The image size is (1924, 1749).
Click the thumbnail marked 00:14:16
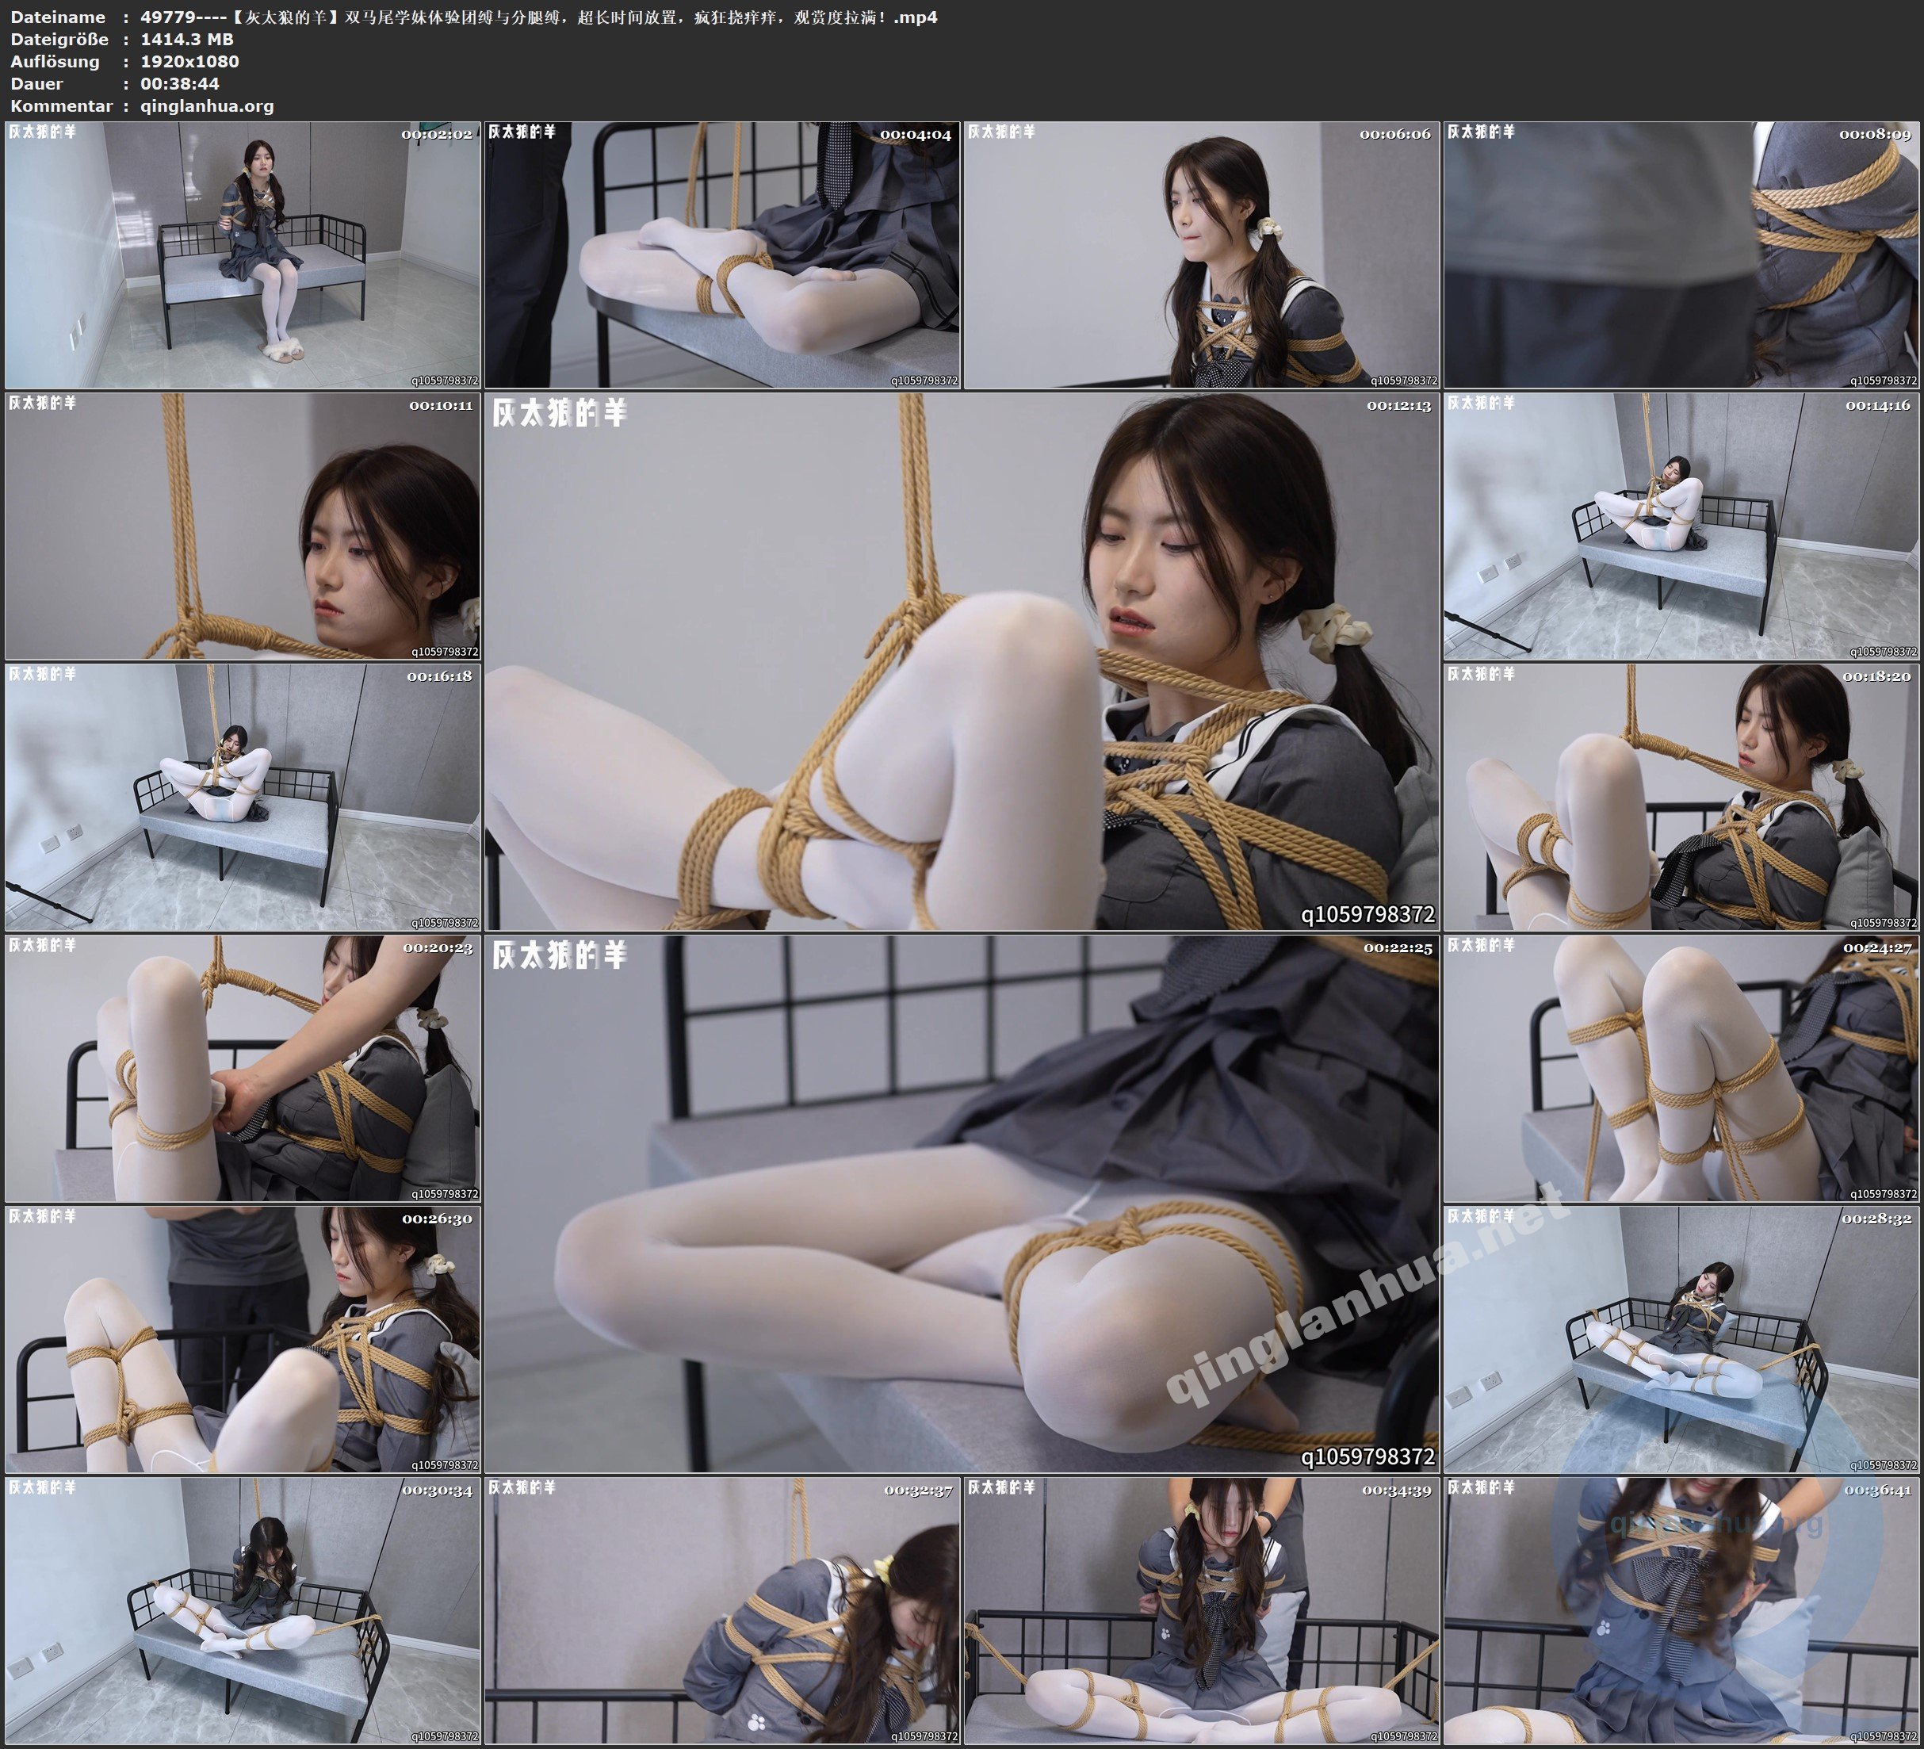click(1681, 526)
